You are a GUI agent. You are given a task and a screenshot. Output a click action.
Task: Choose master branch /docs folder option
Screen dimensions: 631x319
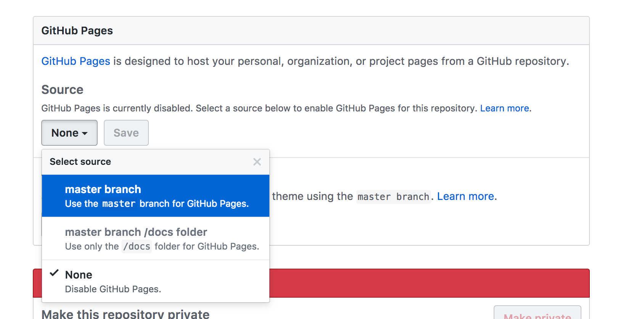coord(156,238)
